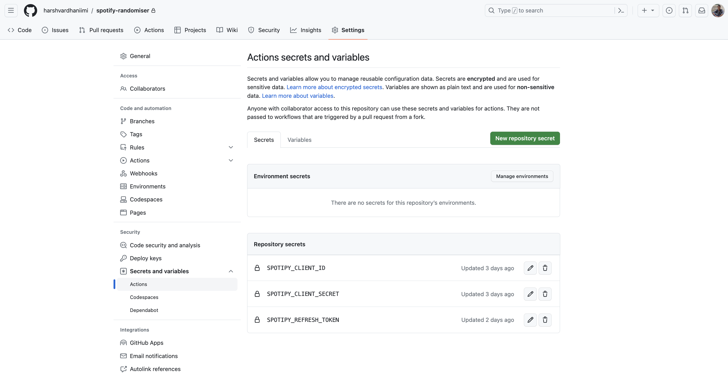
Task: Open notifications inbox icon
Action: pyautogui.click(x=702, y=10)
